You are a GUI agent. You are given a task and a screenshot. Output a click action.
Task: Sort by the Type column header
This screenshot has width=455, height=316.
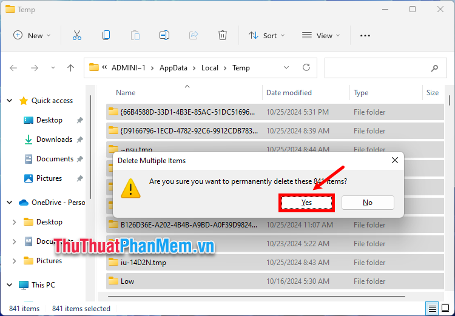pos(361,93)
